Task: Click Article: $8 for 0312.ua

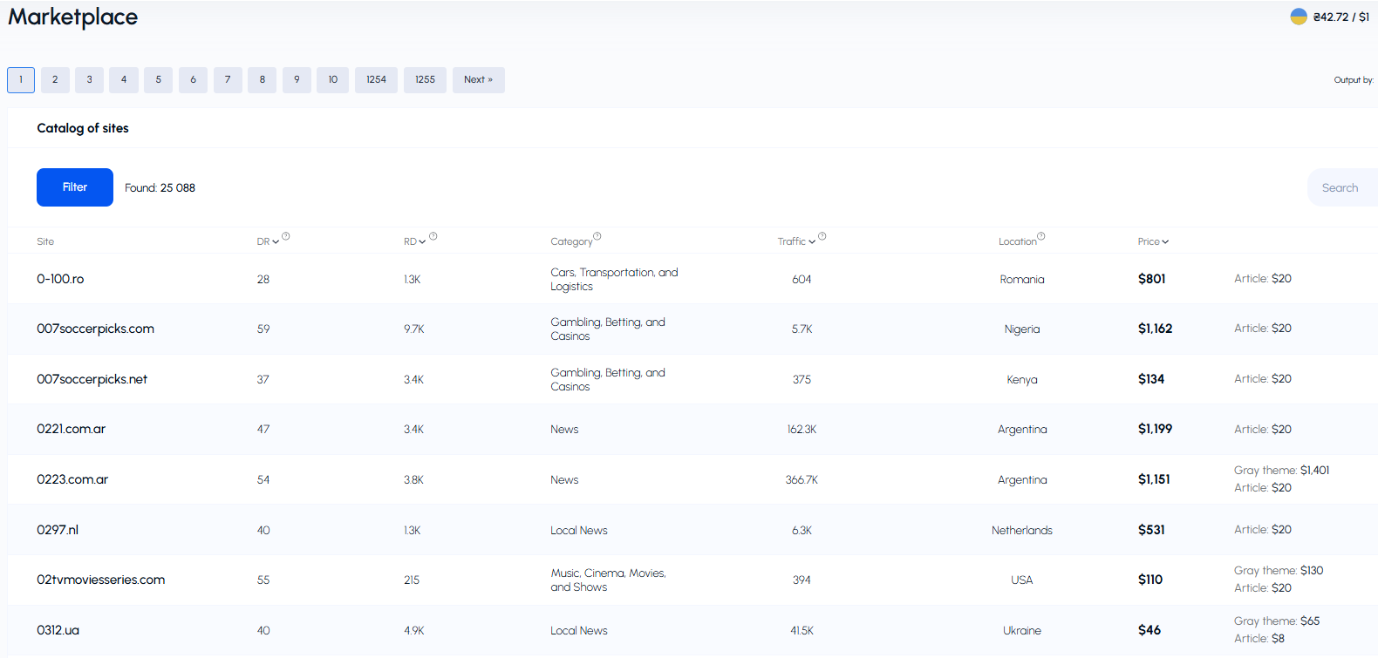Action: click(1259, 639)
